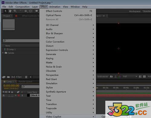Click the Video eye column header in timeline
This screenshot has height=118, width=151.
pos(4,92)
